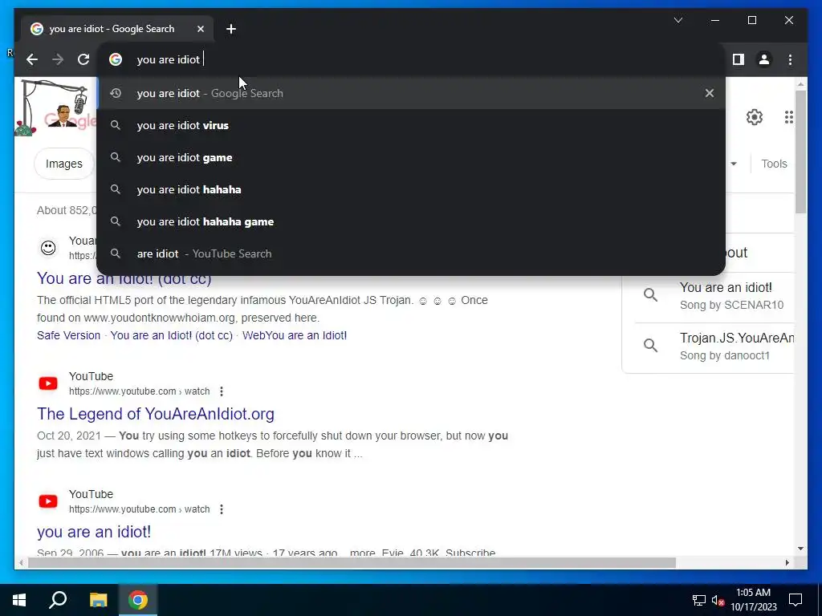This screenshot has width=822, height=616.
Task: Open the 'You are an Idiot! (dot cc)' sitelink
Action: pyautogui.click(x=172, y=335)
